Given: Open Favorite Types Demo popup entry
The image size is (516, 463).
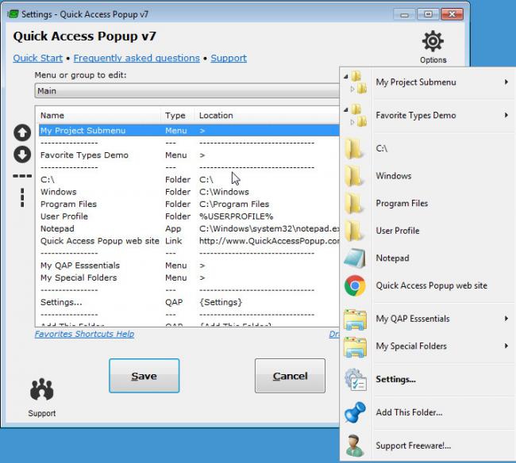Looking at the screenshot, I should click(427, 115).
